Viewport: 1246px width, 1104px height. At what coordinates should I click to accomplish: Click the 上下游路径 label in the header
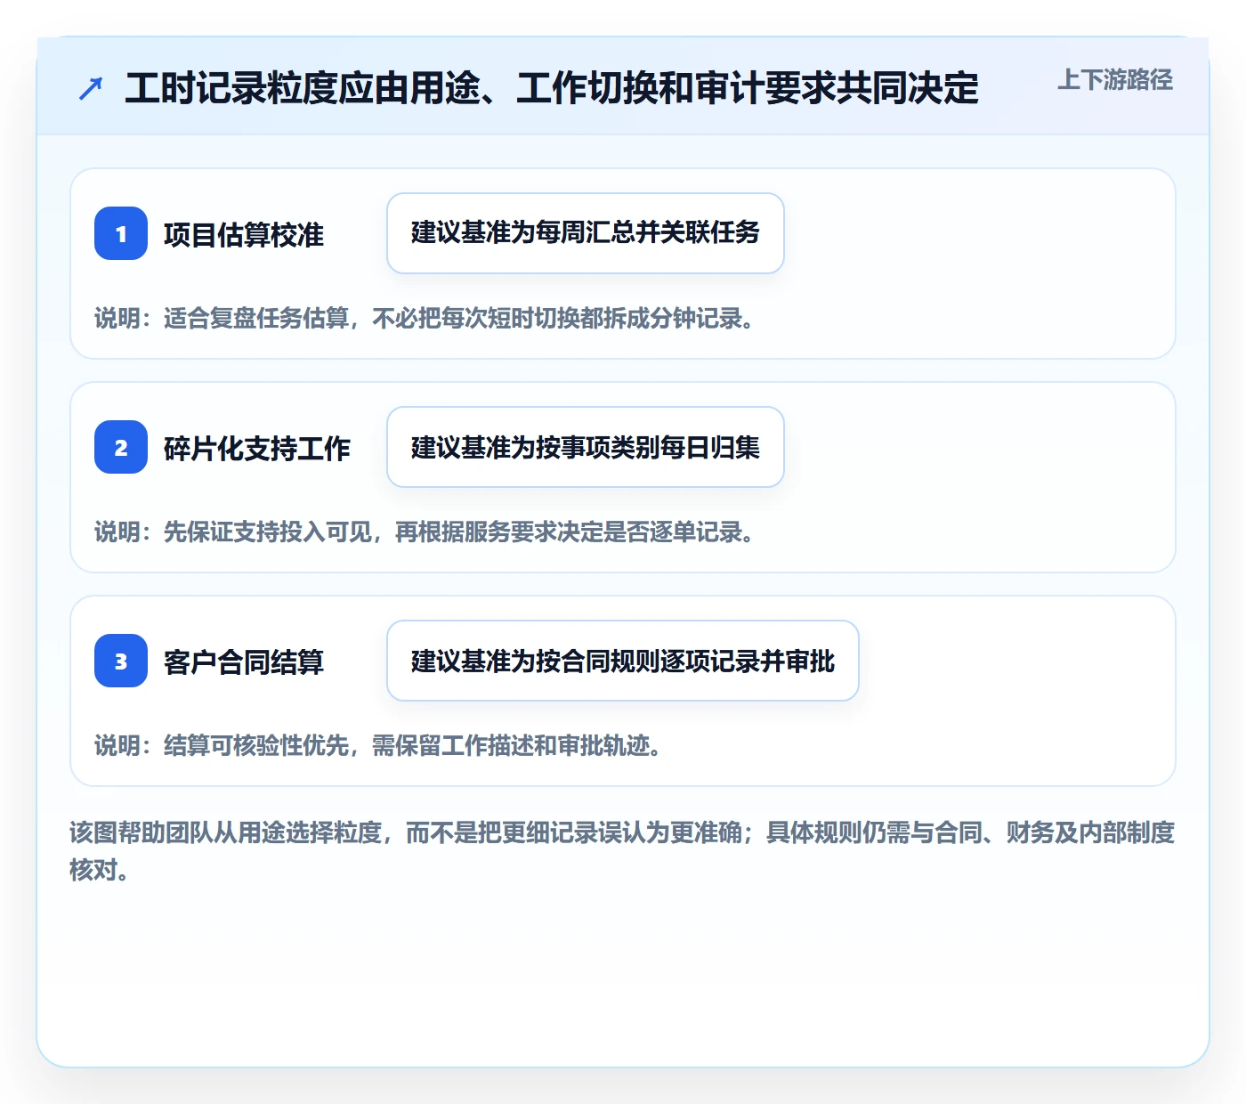point(1115,80)
